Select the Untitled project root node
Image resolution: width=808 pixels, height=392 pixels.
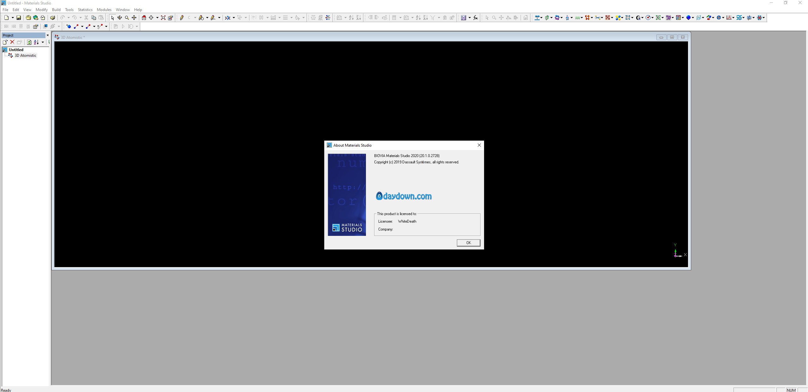pos(16,50)
